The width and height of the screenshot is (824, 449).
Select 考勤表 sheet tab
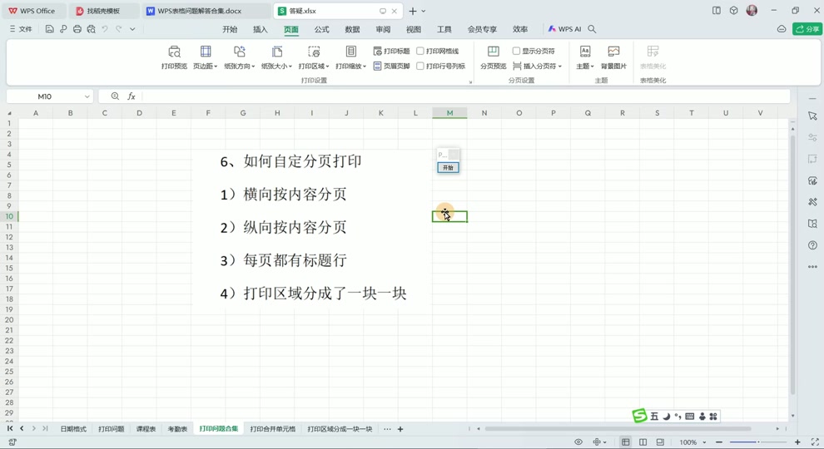pos(177,429)
